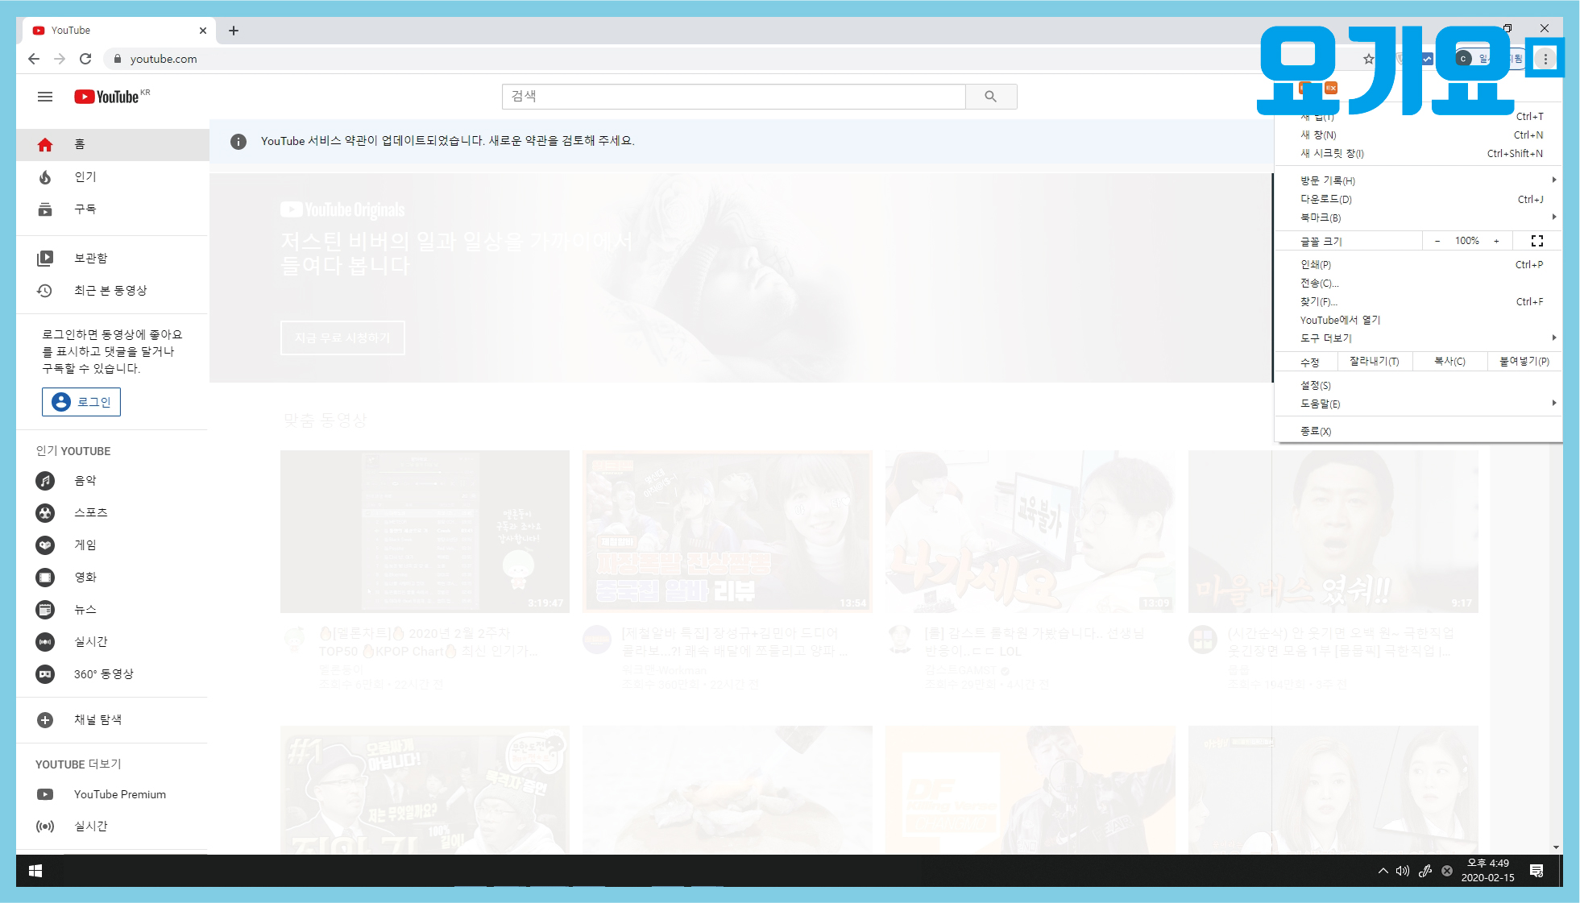Select Settings (설정) menu item
The image size is (1580, 903).
pyautogui.click(x=1316, y=386)
